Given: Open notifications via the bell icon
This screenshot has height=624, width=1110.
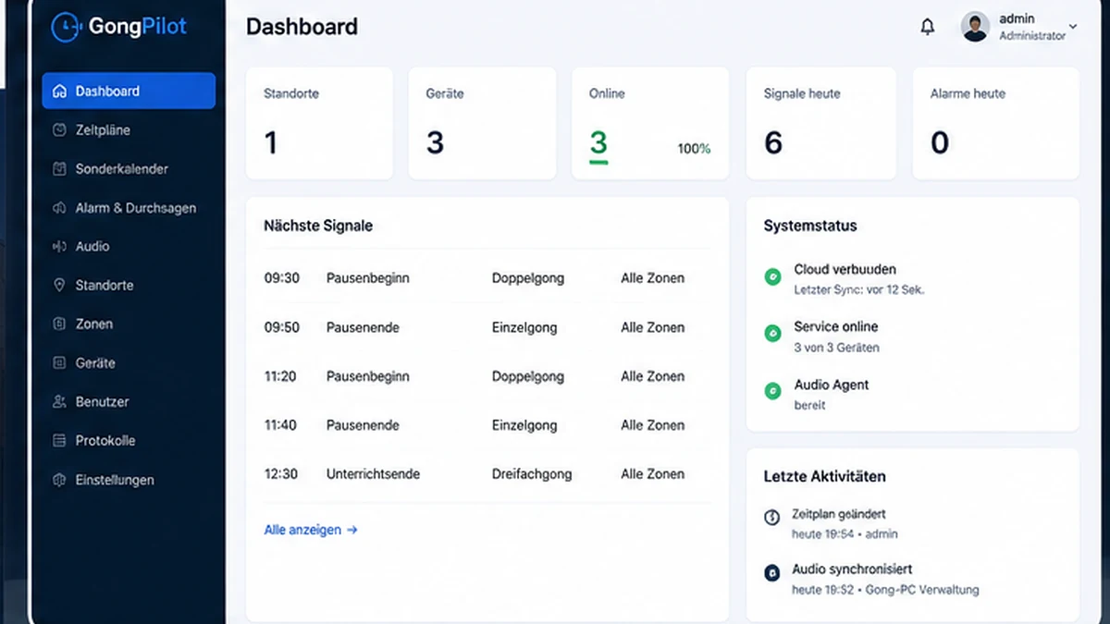Looking at the screenshot, I should click(928, 27).
